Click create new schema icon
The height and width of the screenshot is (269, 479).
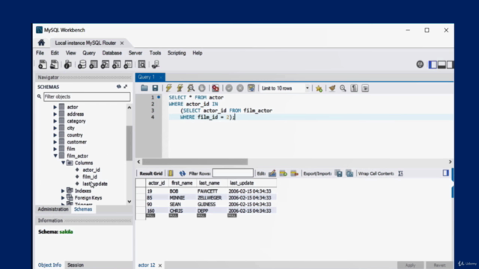82,64
